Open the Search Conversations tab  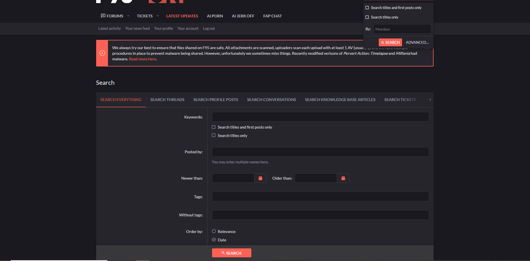click(x=271, y=100)
